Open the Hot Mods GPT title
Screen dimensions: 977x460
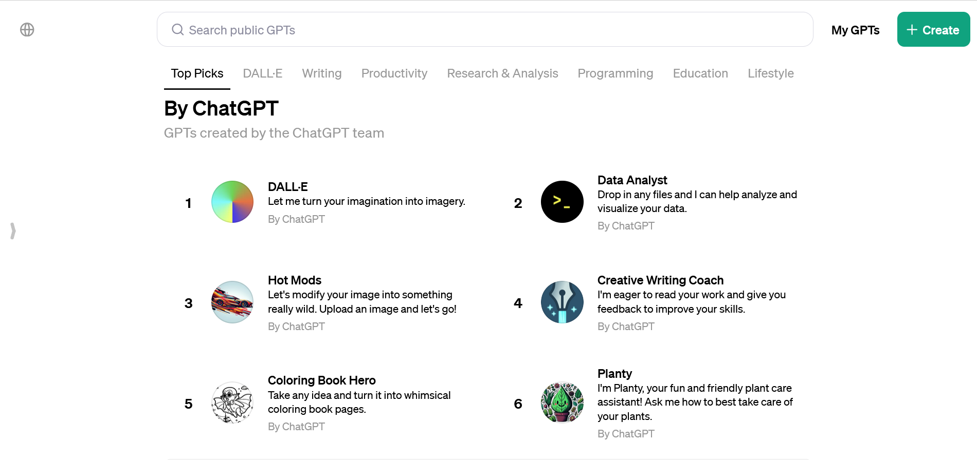[x=295, y=280]
